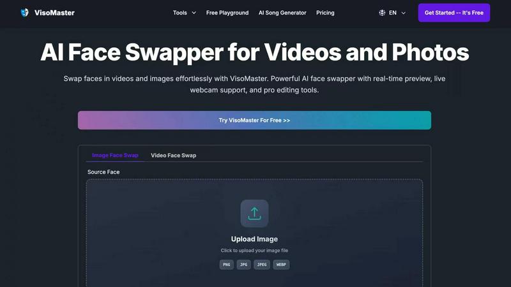Open the VisoMaster brand name link
The height and width of the screenshot is (287, 511).
pyautogui.click(x=54, y=13)
